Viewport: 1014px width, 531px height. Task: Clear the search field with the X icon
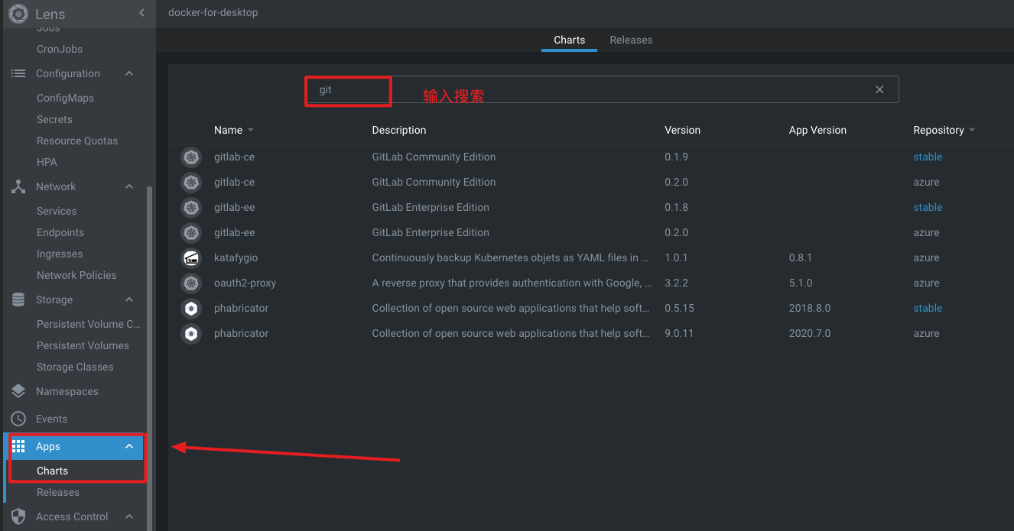pos(879,89)
